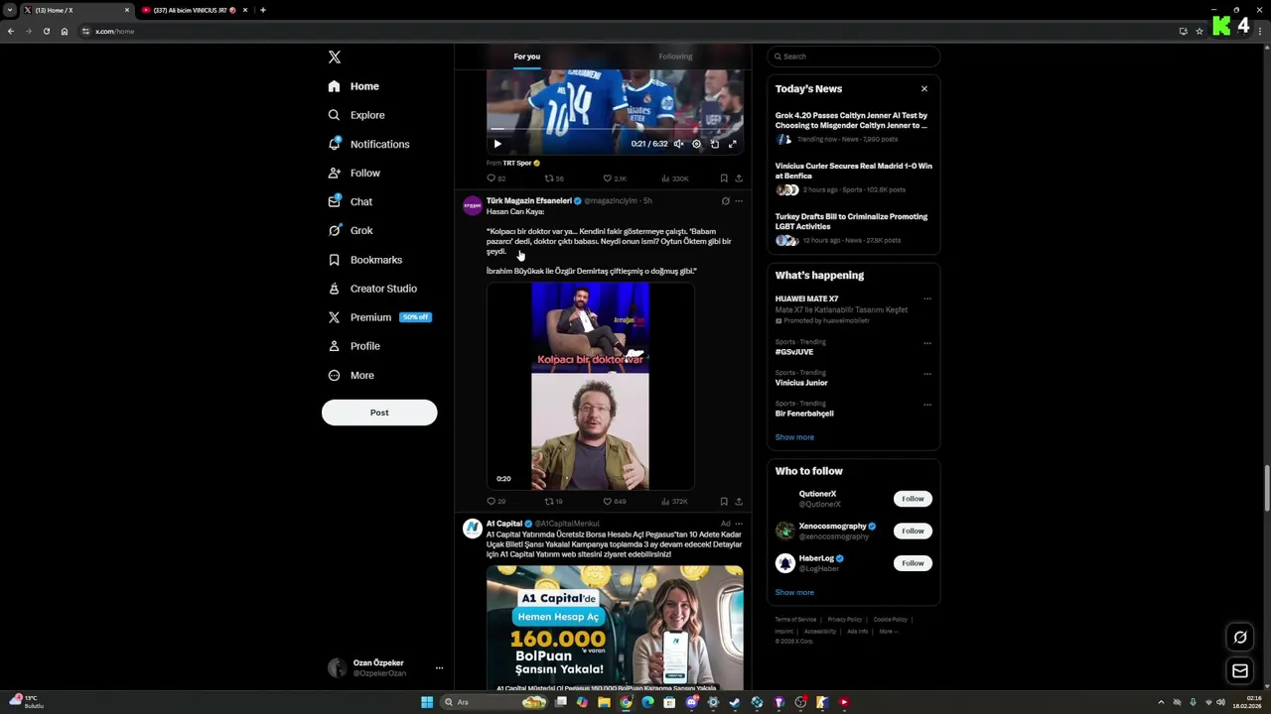Image resolution: width=1271 pixels, height=714 pixels.
Task: Open Türk Magazin Efsaneleri profile avatar
Action: (x=472, y=205)
